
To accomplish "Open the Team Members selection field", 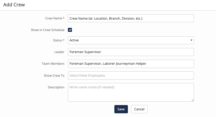I will coord(131,64).
